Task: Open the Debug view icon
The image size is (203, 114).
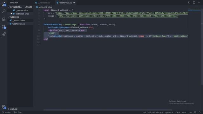Action: tap(3, 19)
